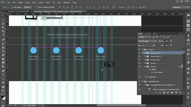Expand the Group 6 copy 2 folder

145,56
